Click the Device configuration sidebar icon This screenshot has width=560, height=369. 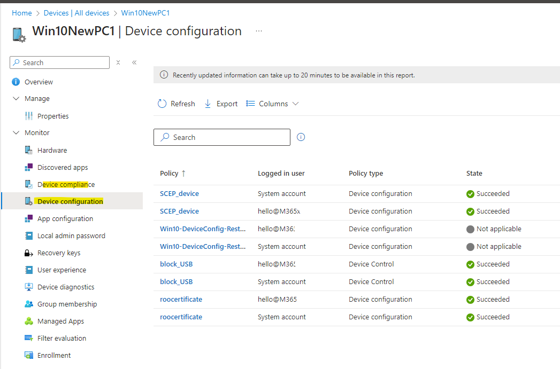pyautogui.click(x=29, y=201)
